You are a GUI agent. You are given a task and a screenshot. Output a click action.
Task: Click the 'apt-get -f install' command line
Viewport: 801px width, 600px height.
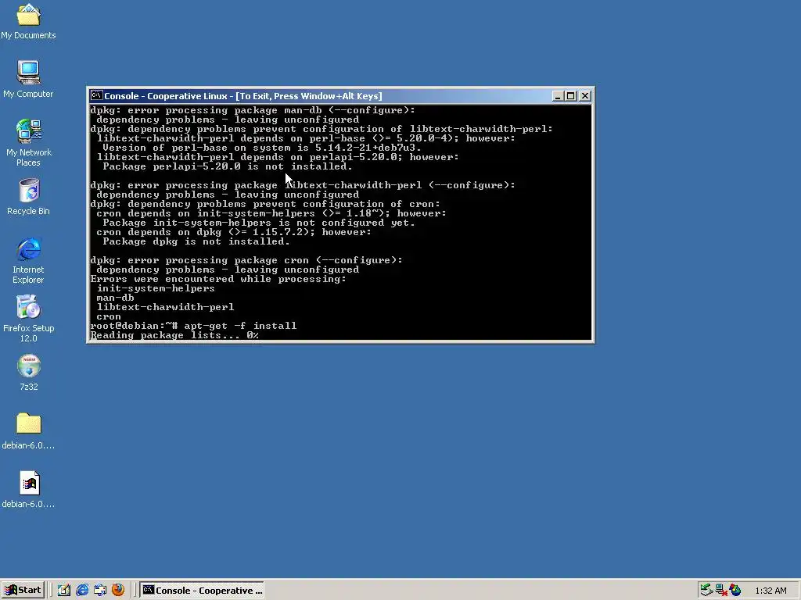(193, 326)
